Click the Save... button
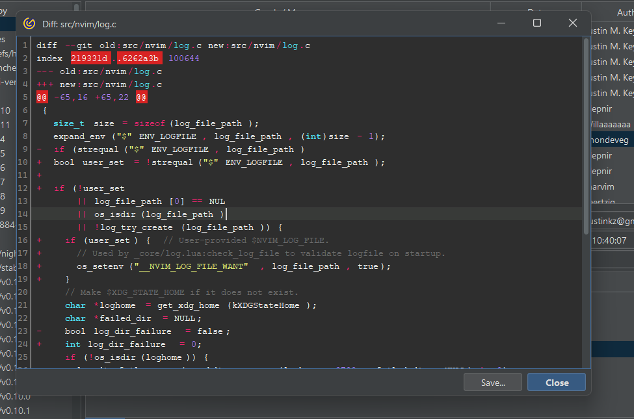Image resolution: width=634 pixels, height=419 pixels. pyautogui.click(x=492, y=383)
